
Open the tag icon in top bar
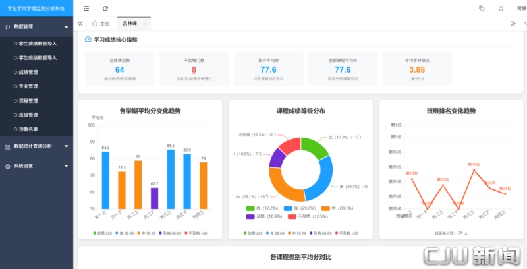(482, 9)
